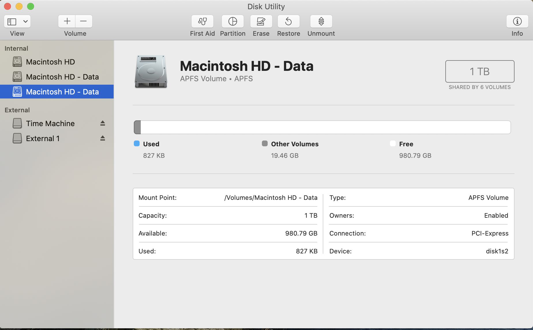
Task: Add a volume with plus button
Action: (67, 21)
